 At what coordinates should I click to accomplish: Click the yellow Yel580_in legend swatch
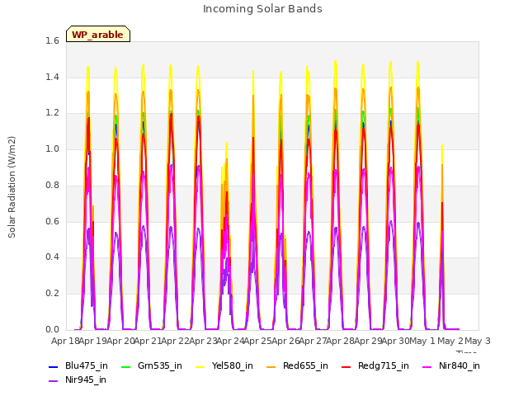pos(200,366)
